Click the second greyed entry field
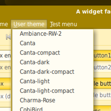This screenshot has width=111, height=111. point(5,67)
